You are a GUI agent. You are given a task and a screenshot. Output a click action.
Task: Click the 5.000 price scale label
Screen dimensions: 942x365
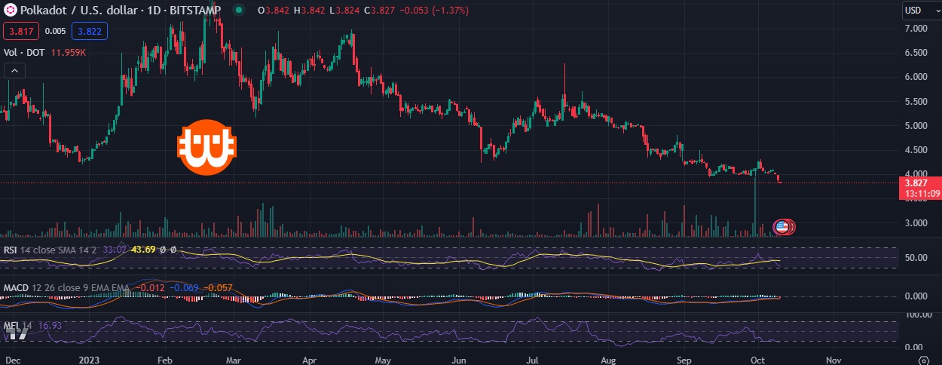click(916, 125)
